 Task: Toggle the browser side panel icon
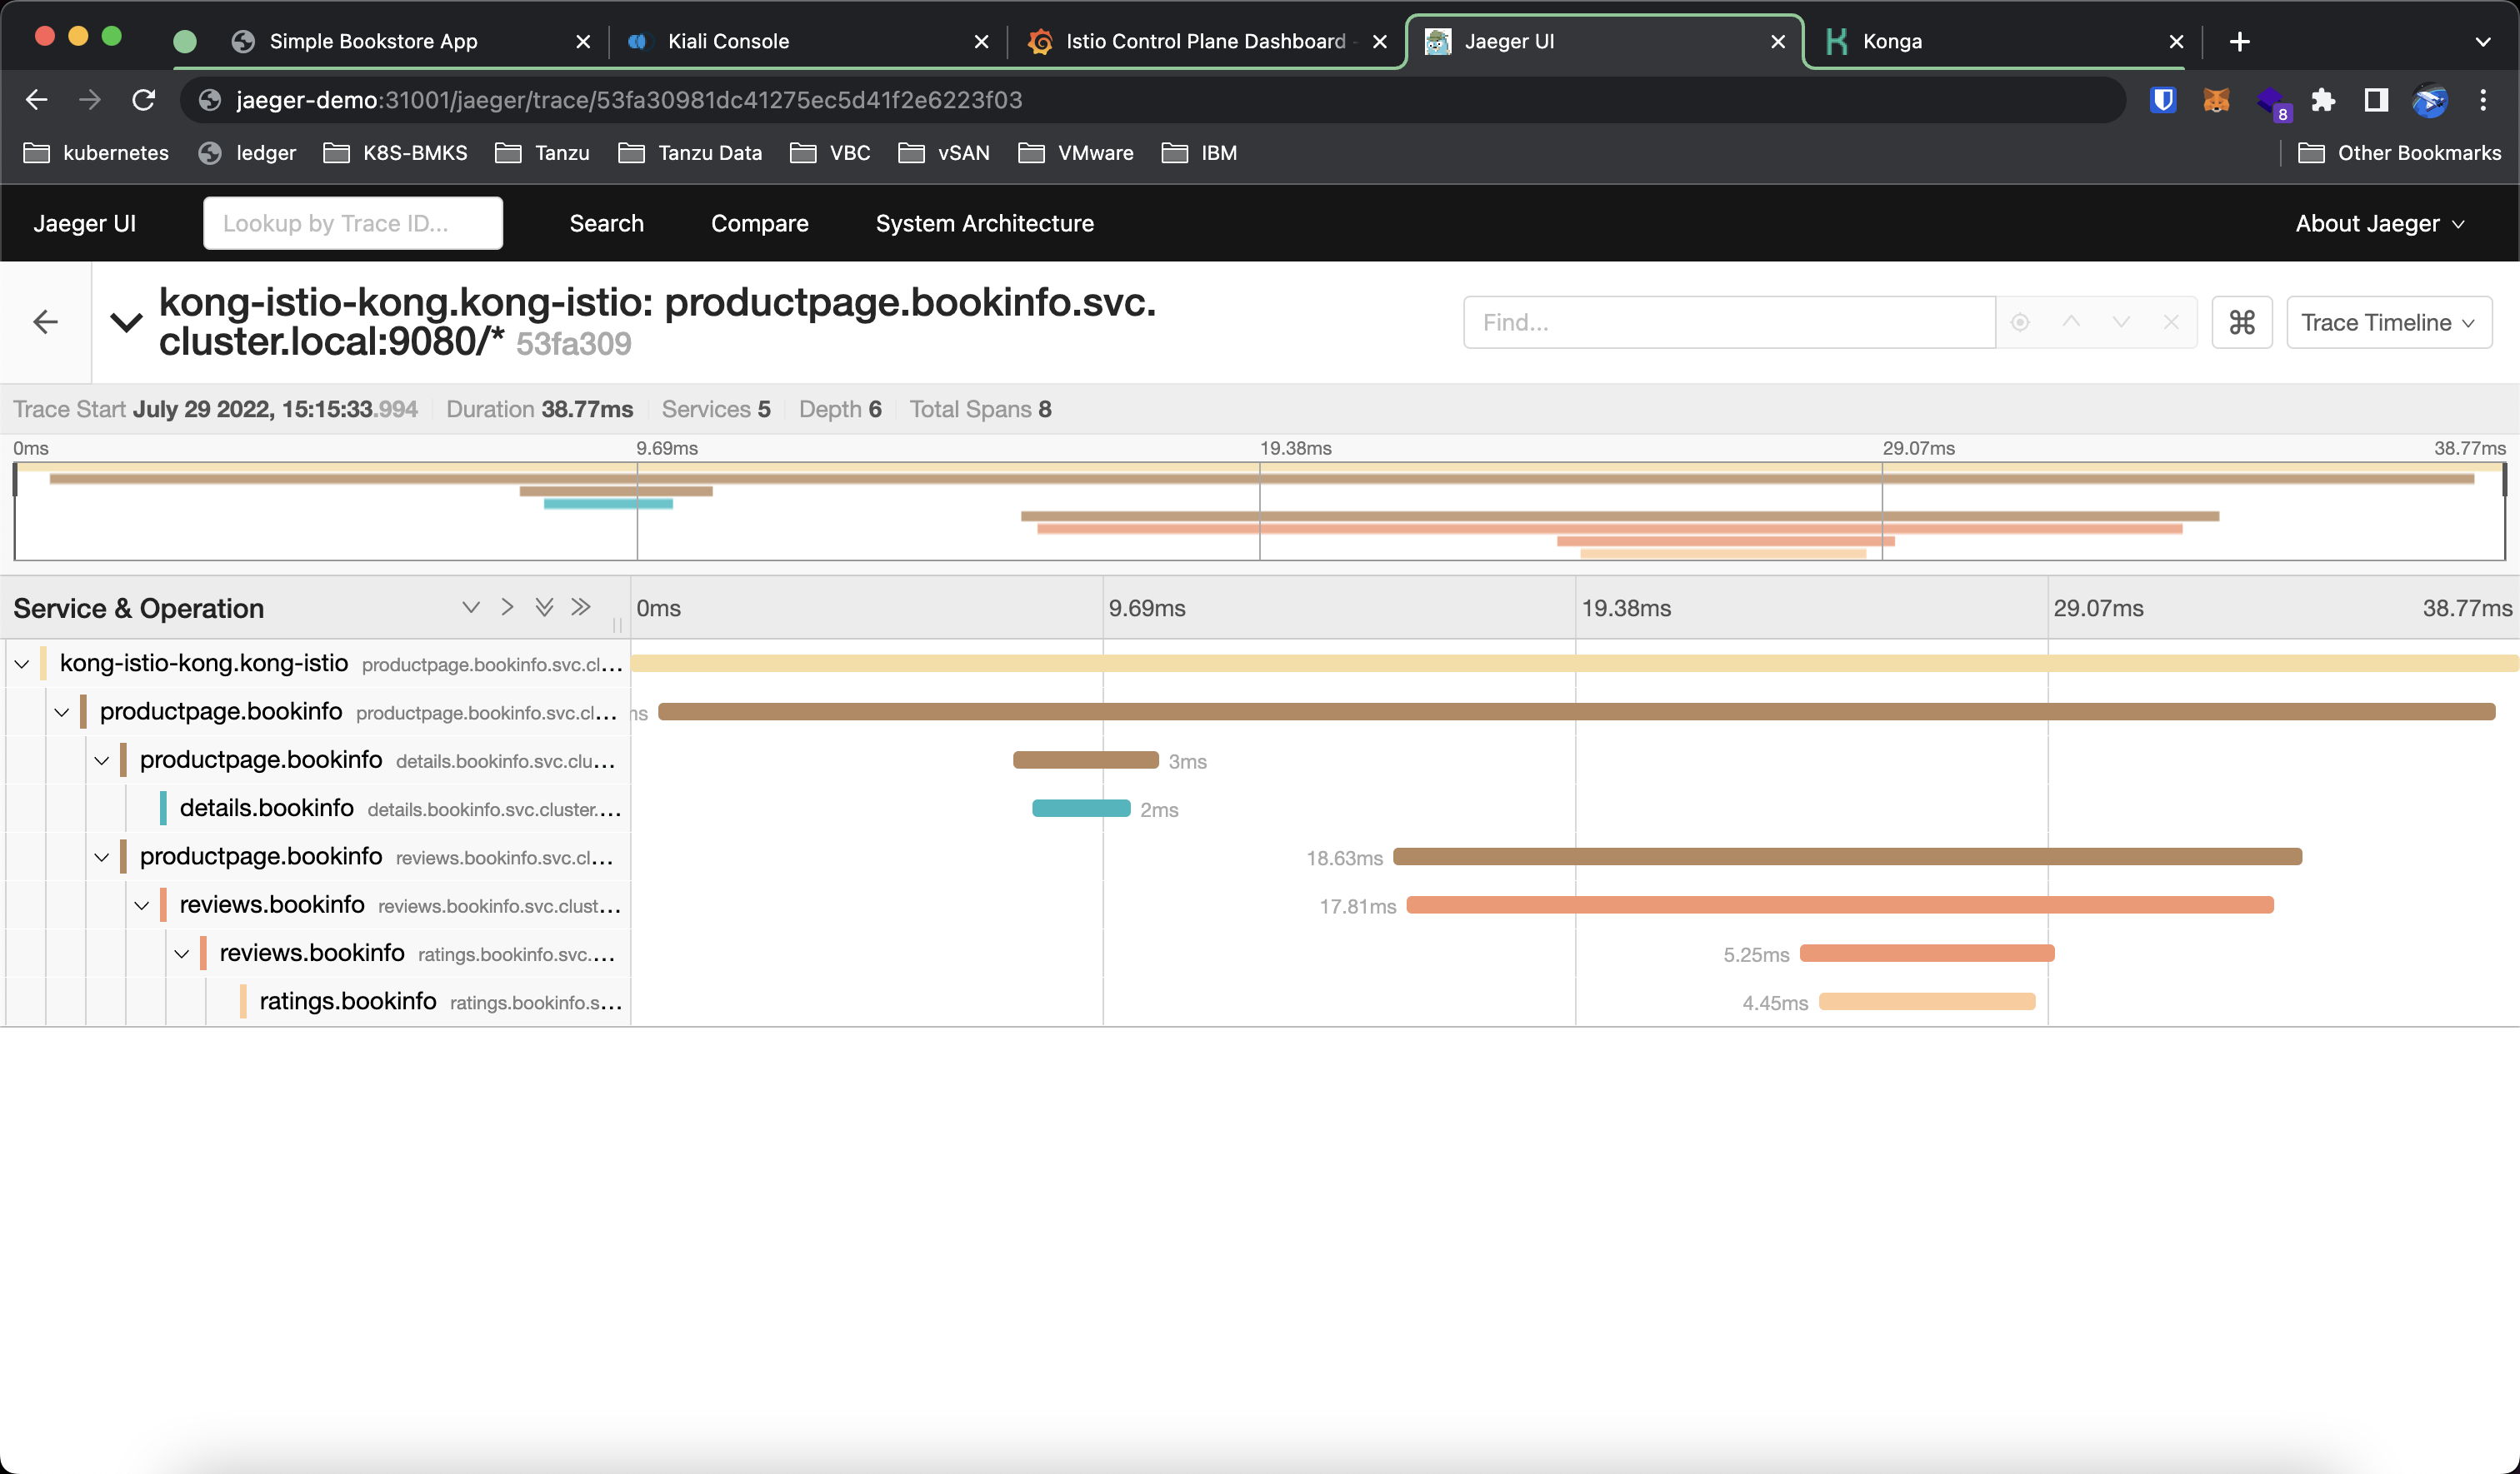(2376, 100)
